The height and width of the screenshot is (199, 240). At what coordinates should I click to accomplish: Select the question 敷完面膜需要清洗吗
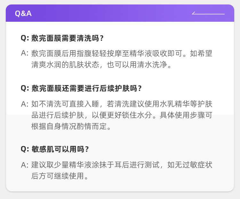[x=68, y=38]
